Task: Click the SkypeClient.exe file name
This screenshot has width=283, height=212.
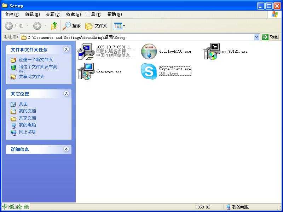Action: 175,69
